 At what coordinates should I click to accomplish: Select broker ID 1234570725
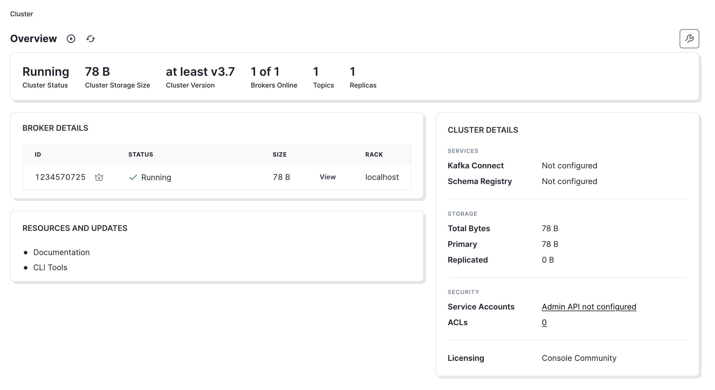tap(60, 177)
